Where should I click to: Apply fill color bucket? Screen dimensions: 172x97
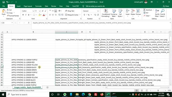click(x=40, y=15)
